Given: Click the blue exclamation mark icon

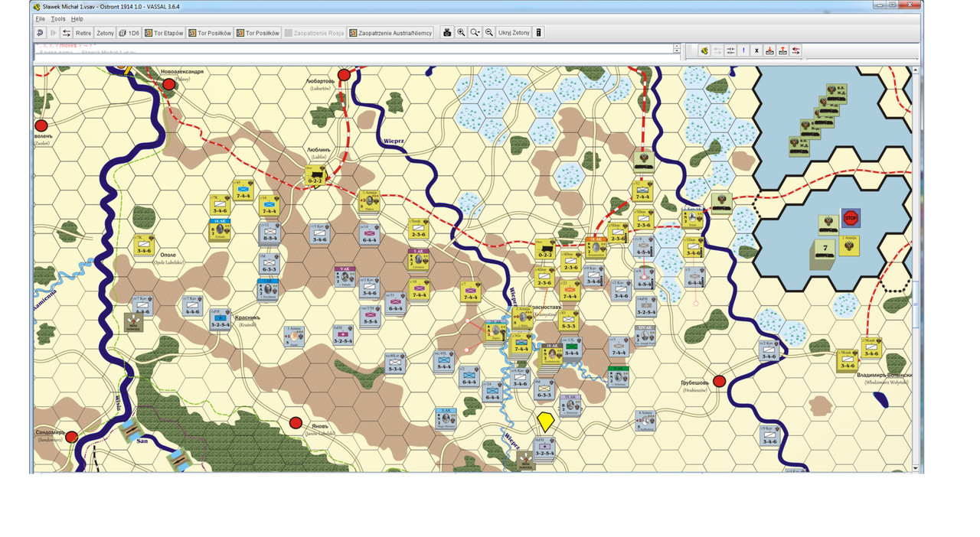Looking at the screenshot, I should [743, 50].
